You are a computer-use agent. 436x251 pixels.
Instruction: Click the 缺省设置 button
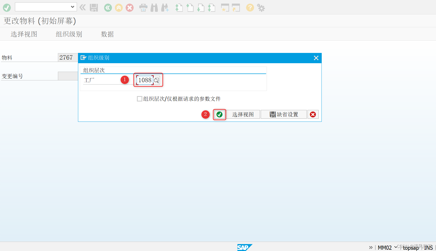[x=284, y=114]
